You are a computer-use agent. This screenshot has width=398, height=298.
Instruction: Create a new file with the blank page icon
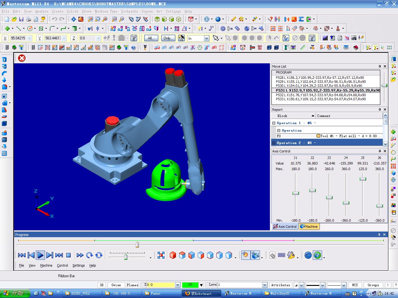(7, 19)
